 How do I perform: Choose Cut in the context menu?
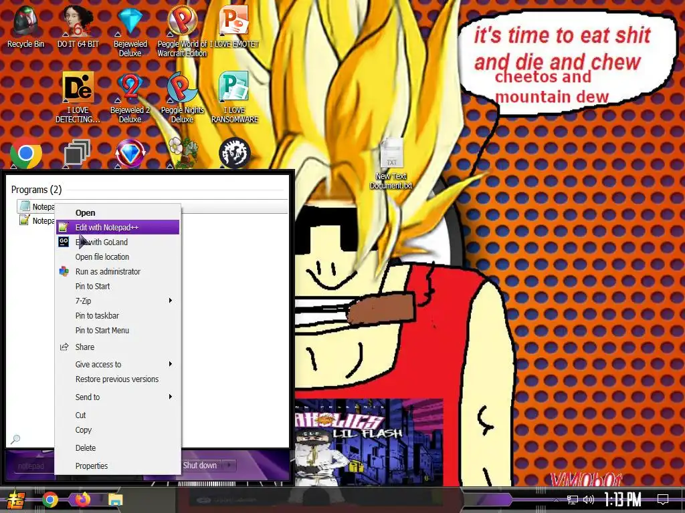[x=118, y=415]
